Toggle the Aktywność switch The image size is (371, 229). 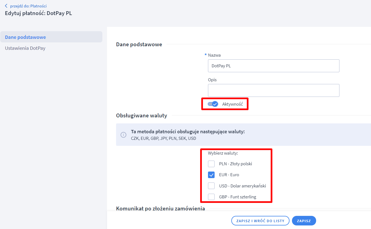click(x=213, y=104)
